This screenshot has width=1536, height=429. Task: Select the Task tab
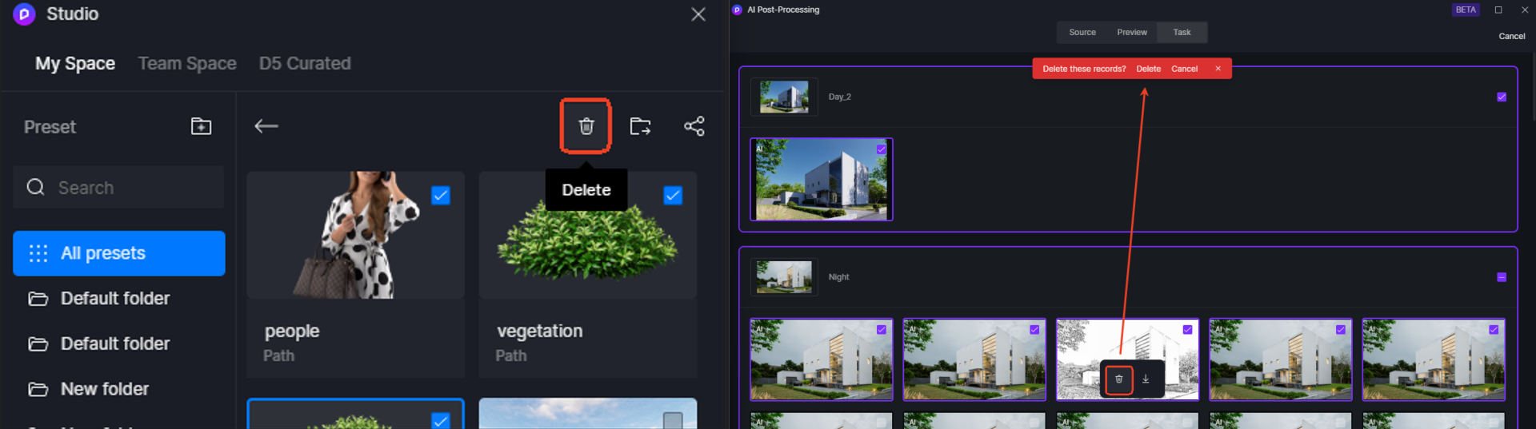[x=1182, y=32]
